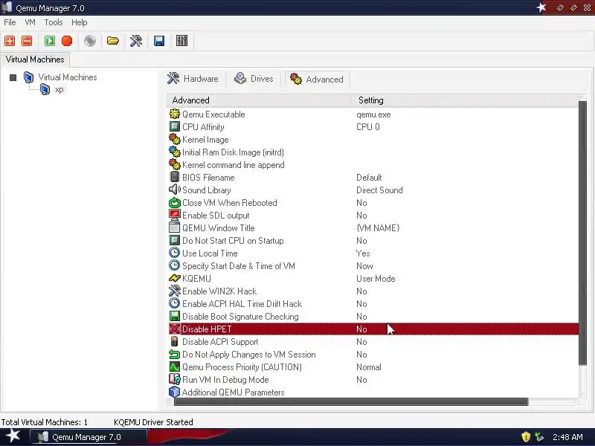Click the Qemu Executable gear icon
Image resolution: width=595 pixels, height=446 pixels.
(175, 114)
